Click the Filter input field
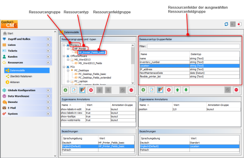Image resolution: width=244 pixels, height=158 pixels. (194, 46)
